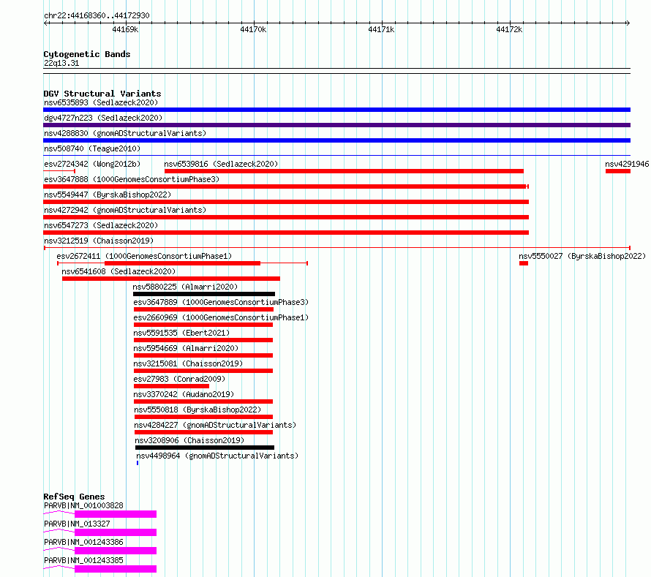Select the black nsv3208906 variant bar
The image size is (651, 577).
pos(205,448)
